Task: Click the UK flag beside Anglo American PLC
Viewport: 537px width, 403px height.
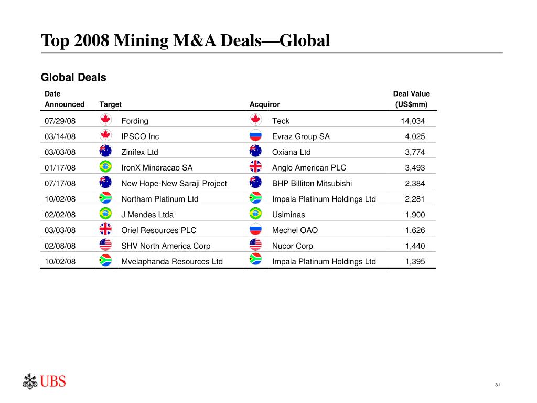Action: 255,166
